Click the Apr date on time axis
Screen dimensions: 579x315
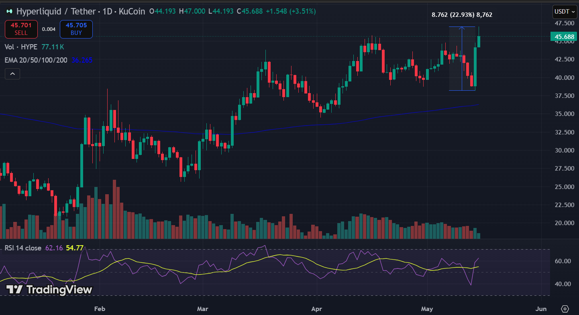317,309
